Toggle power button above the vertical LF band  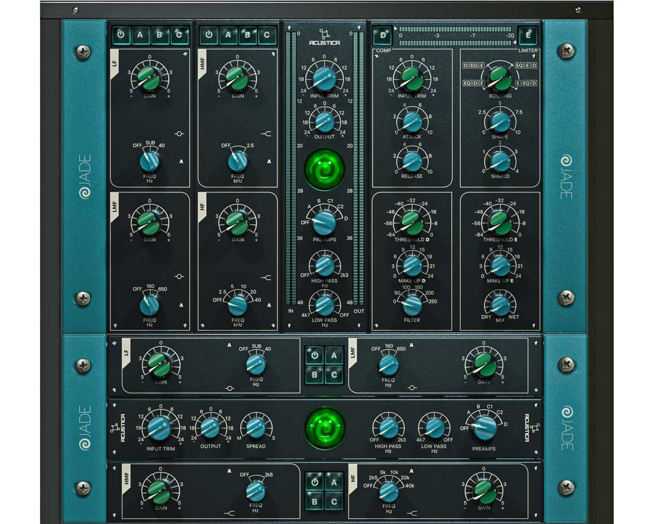point(120,36)
